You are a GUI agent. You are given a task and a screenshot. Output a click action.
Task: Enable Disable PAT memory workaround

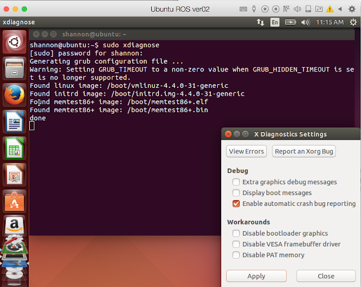tap(236, 255)
